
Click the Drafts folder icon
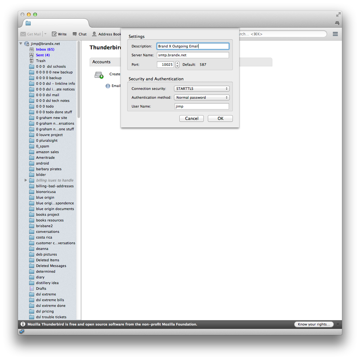click(x=32, y=289)
